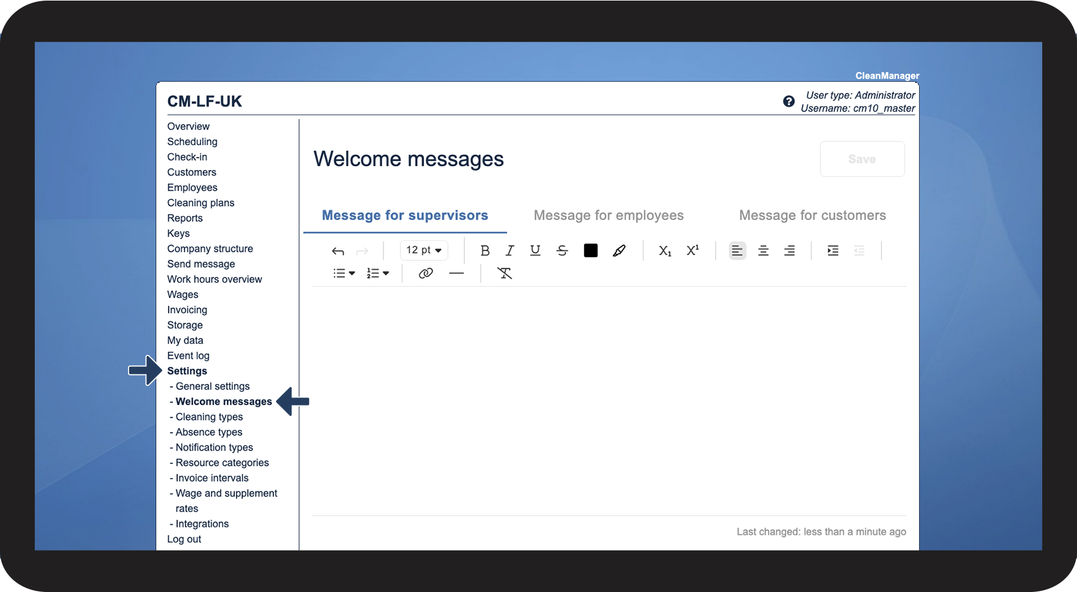Open the text color swatch
The height and width of the screenshot is (592, 1077).
click(590, 250)
